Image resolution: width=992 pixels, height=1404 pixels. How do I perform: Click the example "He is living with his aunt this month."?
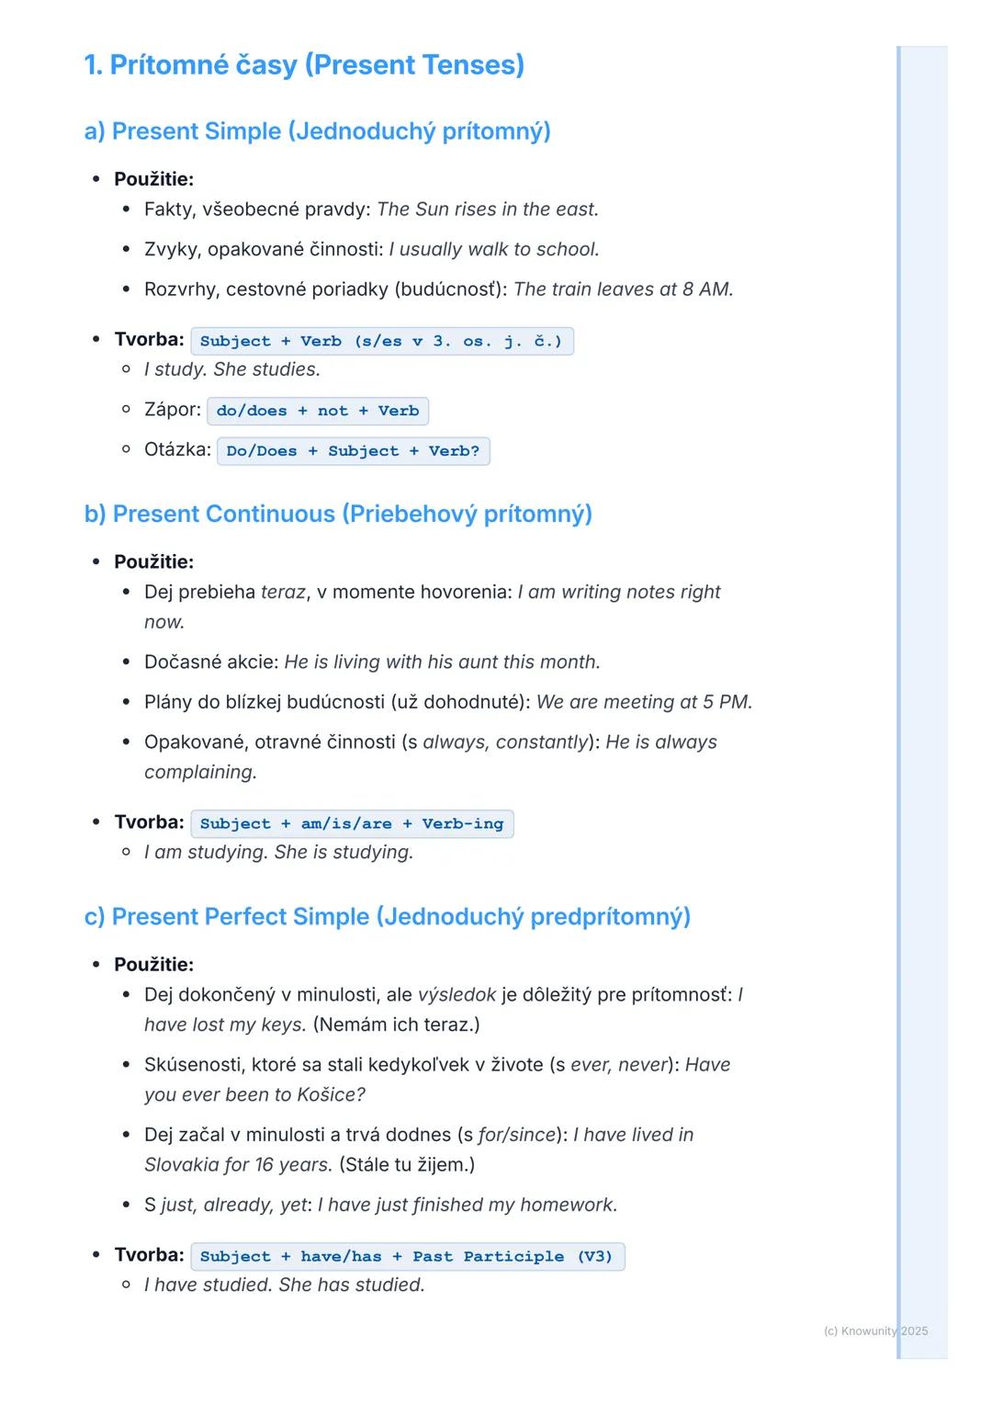(x=442, y=662)
